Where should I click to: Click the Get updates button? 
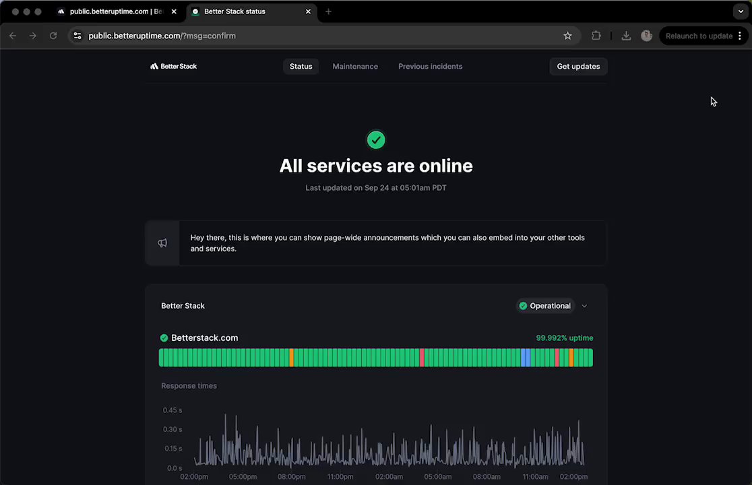tap(578, 66)
